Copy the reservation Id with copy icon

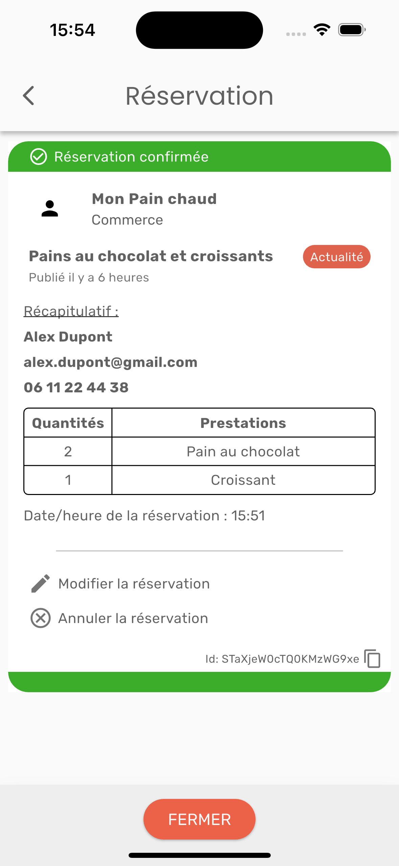(x=372, y=658)
